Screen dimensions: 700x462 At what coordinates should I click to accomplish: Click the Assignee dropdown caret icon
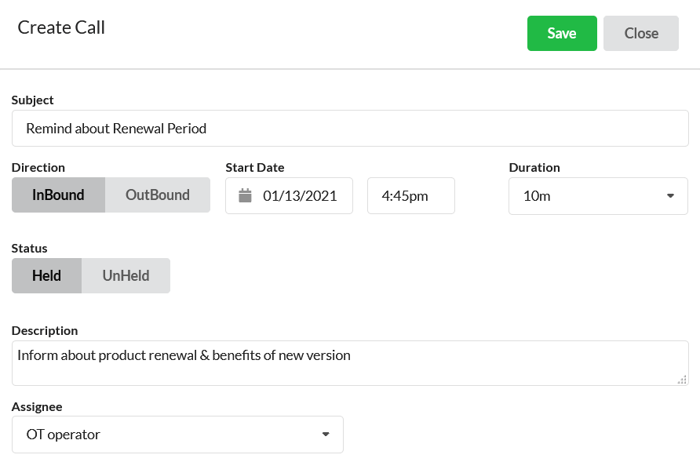pyautogui.click(x=326, y=435)
